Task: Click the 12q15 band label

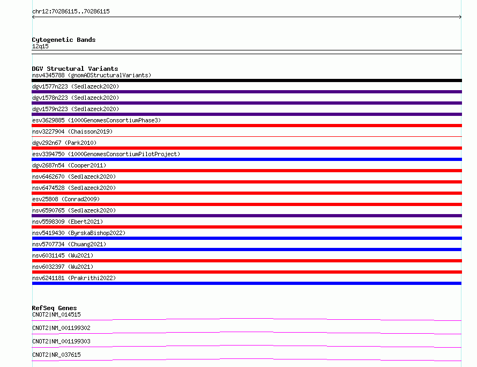Action: click(40, 46)
